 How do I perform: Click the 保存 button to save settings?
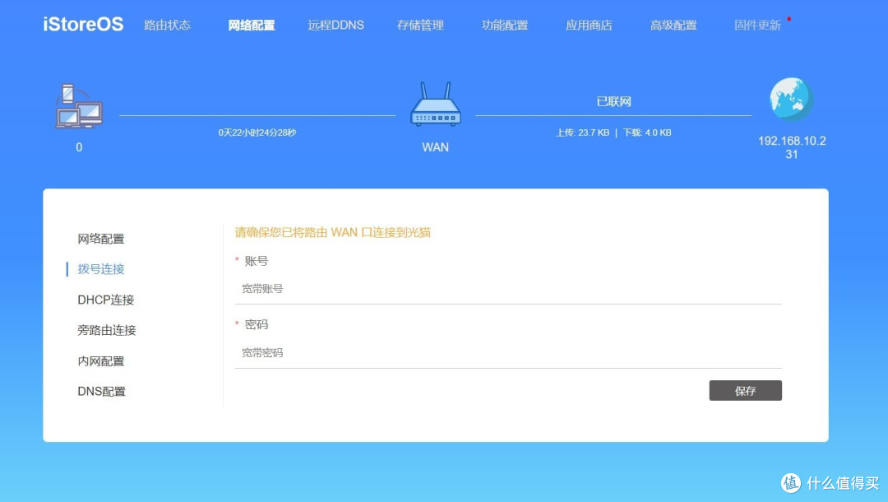(745, 390)
